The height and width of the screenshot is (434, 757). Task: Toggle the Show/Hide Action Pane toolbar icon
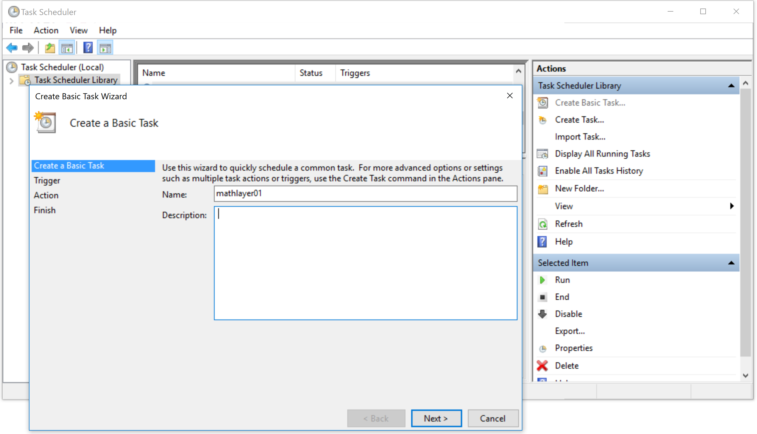[105, 48]
